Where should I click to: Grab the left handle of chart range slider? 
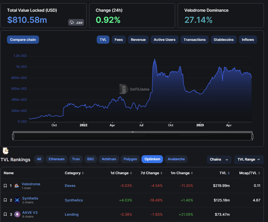tap(13, 136)
